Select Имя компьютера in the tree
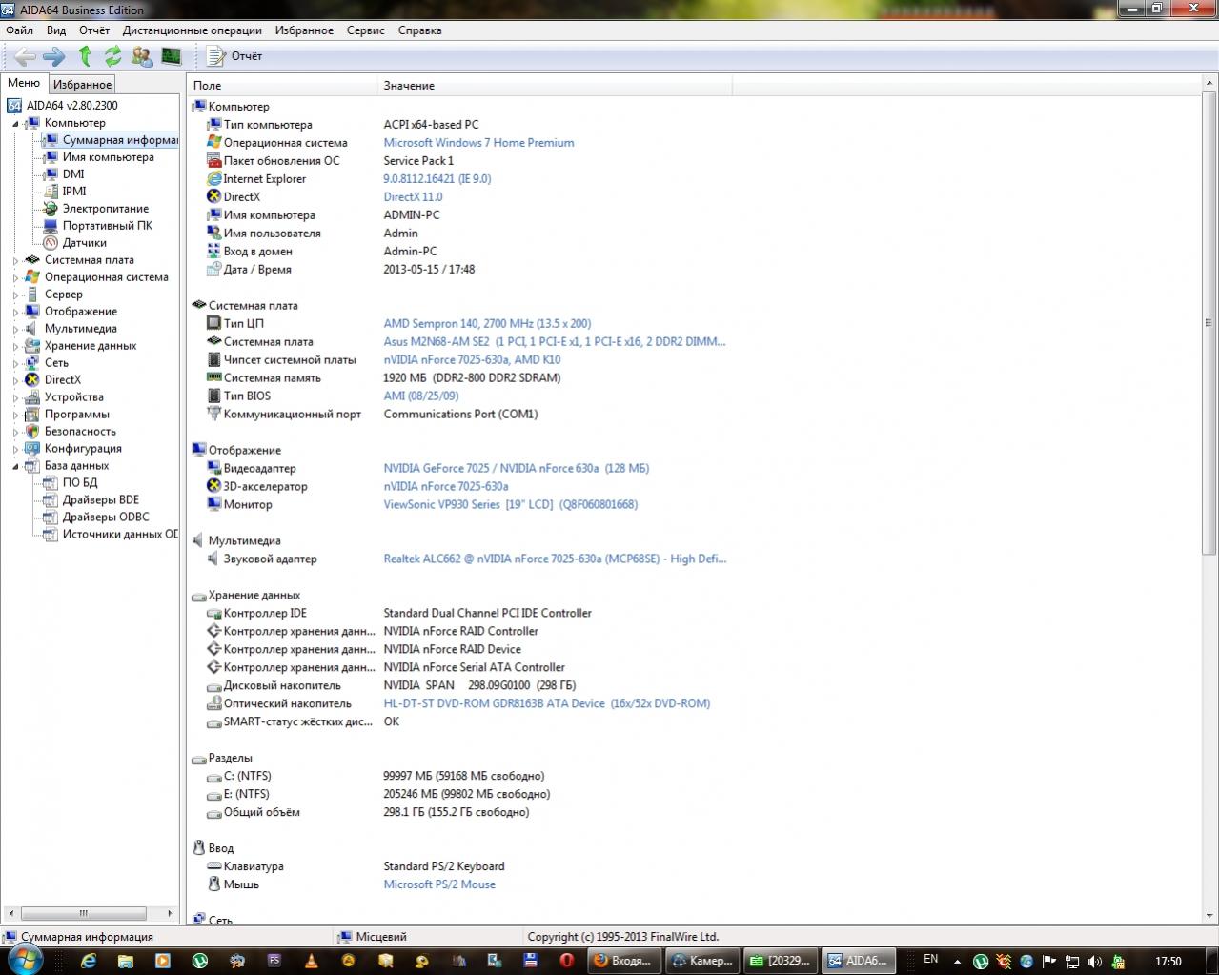Viewport: 1219px width, 975px height. (x=99, y=157)
